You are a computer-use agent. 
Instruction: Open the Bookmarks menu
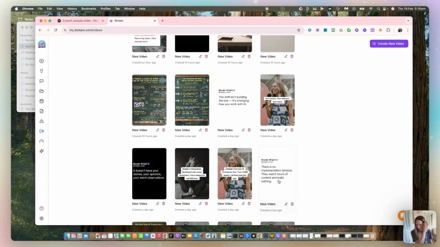89,9
